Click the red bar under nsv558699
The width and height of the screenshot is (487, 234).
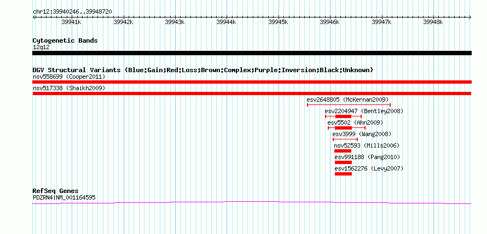(x=252, y=82)
